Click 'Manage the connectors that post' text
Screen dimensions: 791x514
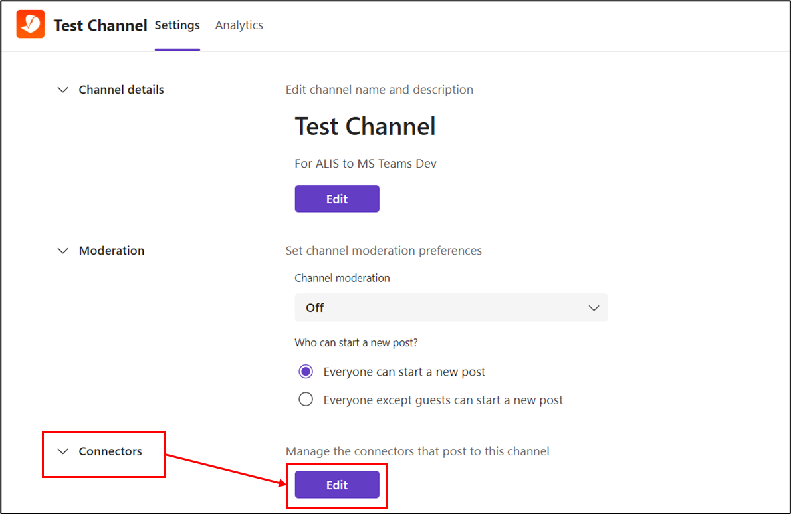417,451
